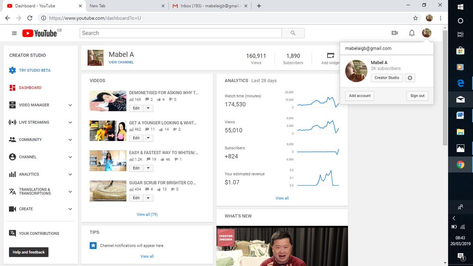
Task: Expand the Create section
Action: click(70, 209)
